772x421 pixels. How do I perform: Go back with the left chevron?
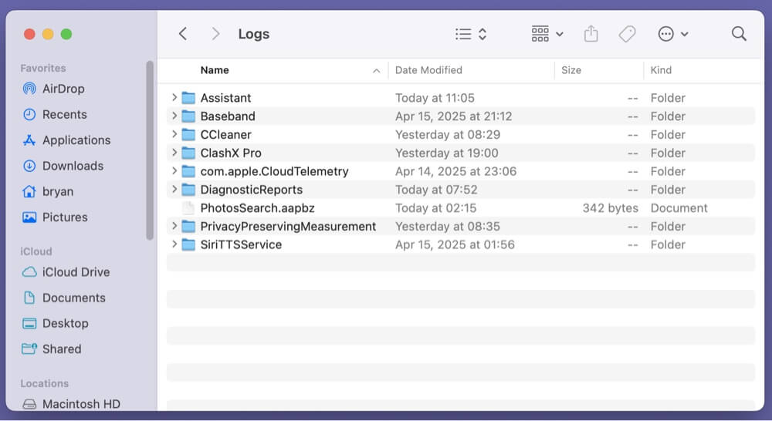tap(183, 34)
